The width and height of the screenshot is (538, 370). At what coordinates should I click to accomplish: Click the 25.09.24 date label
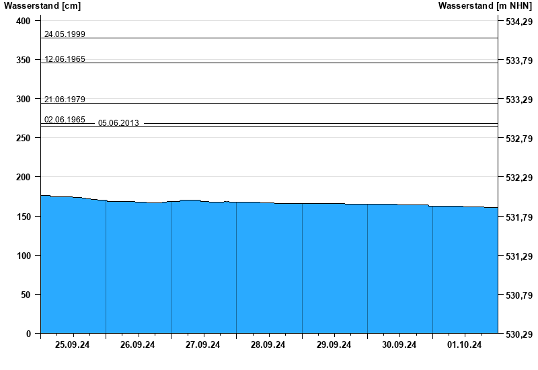tap(72, 345)
